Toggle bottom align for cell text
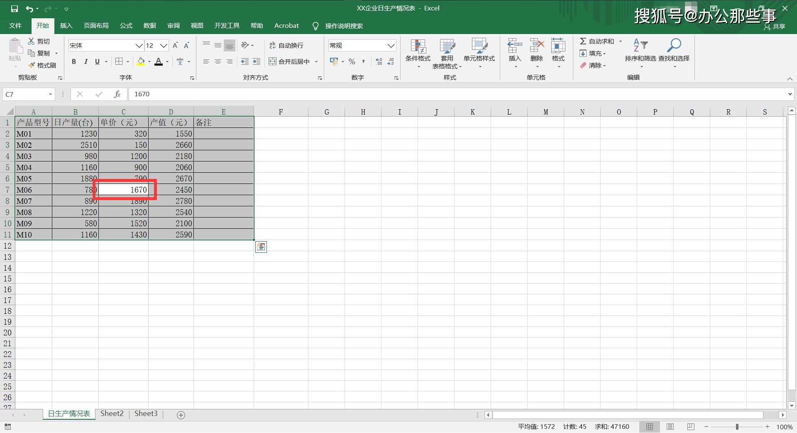797x433 pixels. point(229,45)
